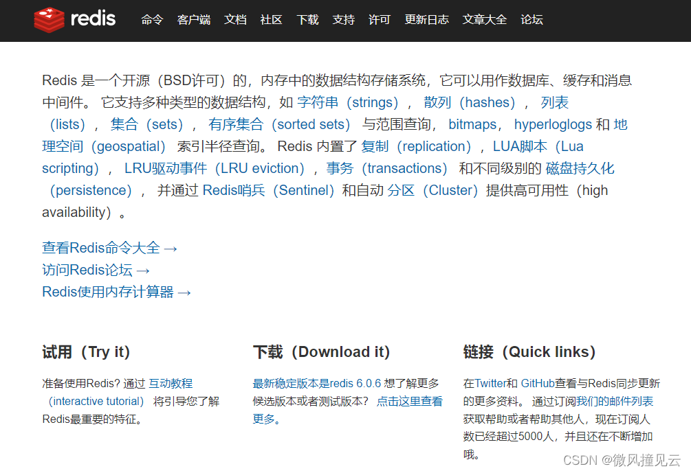Screen dimensions: 691x473
Task: Open the 支持 navigation item
Action: (344, 20)
